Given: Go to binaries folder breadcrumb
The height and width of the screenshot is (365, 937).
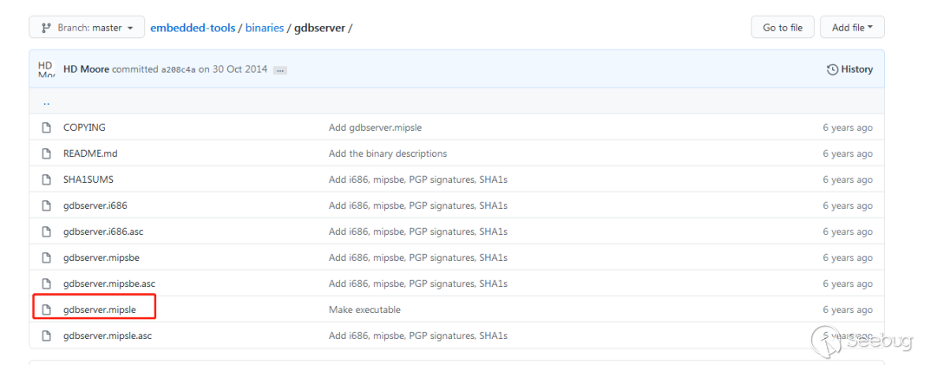Looking at the screenshot, I should point(265,28).
